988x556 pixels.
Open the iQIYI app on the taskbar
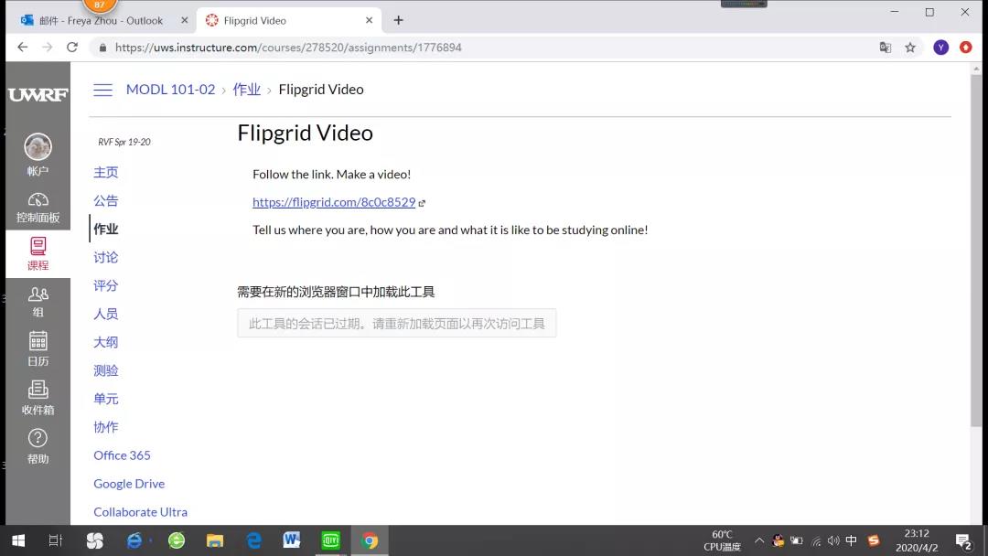(x=331, y=540)
